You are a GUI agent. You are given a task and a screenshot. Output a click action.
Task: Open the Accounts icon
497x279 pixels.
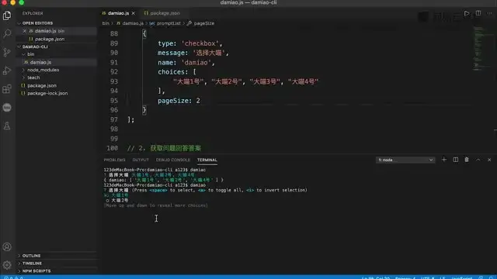click(7, 246)
